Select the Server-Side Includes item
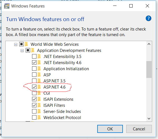The height and width of the screenshot is (139, 158). click(62, 112)
